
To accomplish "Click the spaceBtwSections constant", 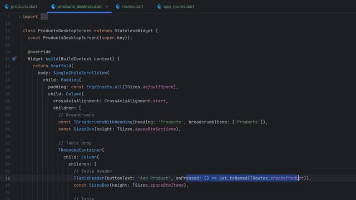I will tap(155, 129).
